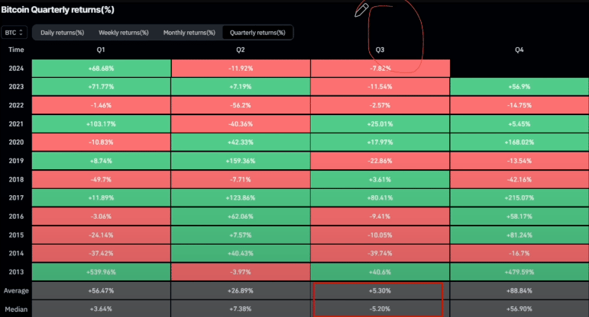Image resolution: width=589 pixels, height=317 pixels.
Task: Click the -11.54% cell for 2023 Q3
Action: click(x=380, y=87)
